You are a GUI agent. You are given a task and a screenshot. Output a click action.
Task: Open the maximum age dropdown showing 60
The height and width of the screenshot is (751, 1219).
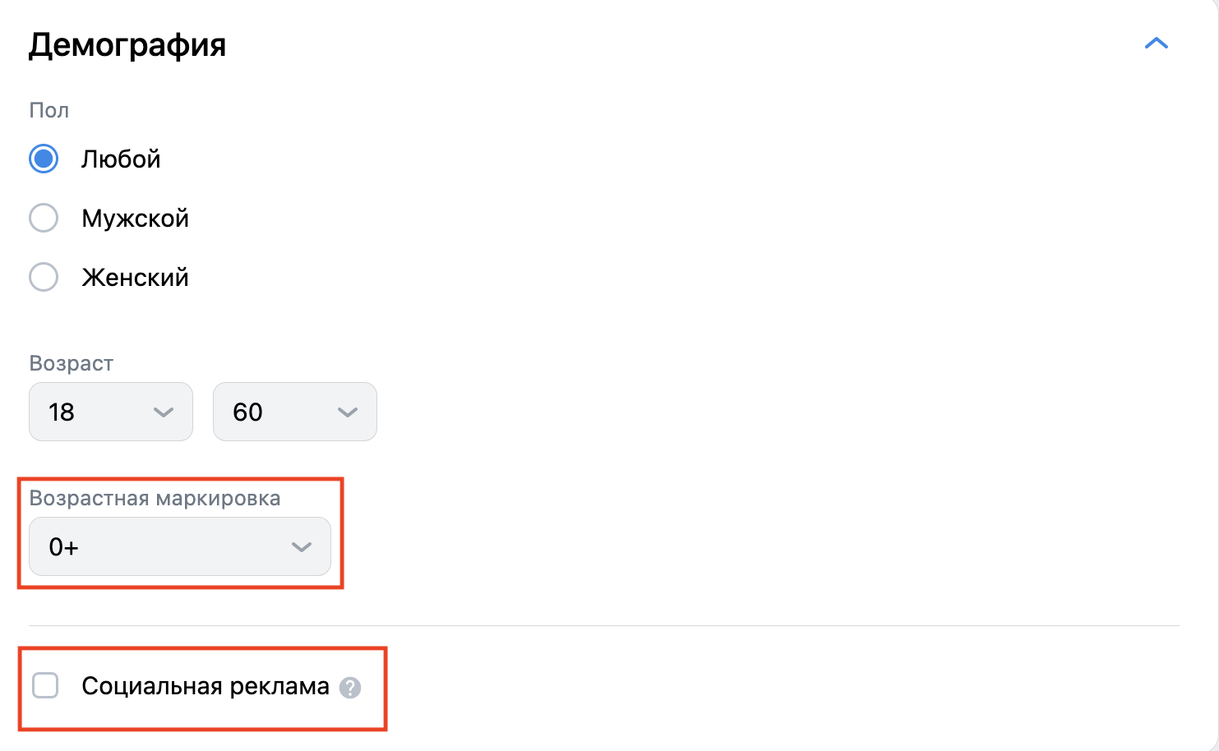[x=294, y=412]
